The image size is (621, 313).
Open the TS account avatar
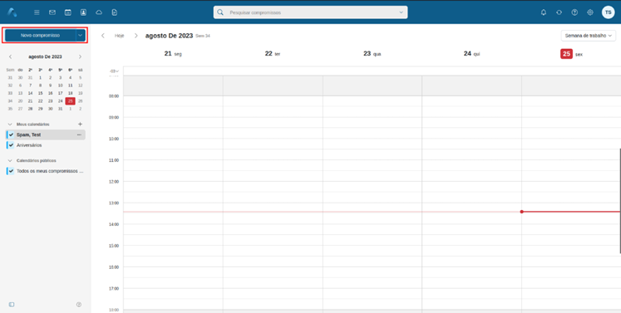tap(608, 12)
